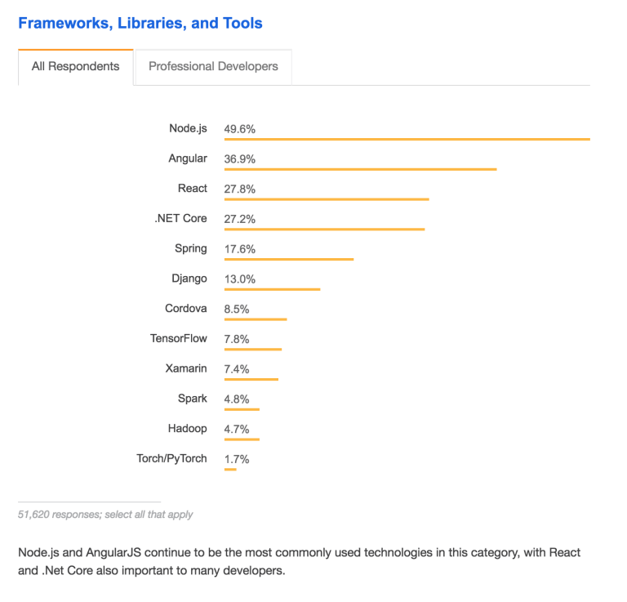Viewport: 627px width, 602px height.
Task: Click the orange Angular bar
Action: (360, 169)
